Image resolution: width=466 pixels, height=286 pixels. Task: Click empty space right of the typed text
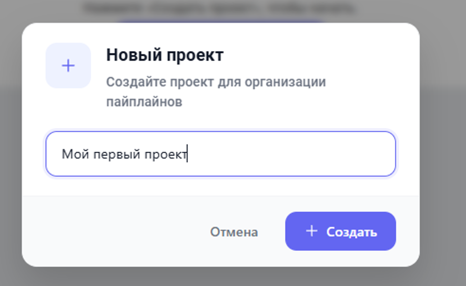[289, 154]
